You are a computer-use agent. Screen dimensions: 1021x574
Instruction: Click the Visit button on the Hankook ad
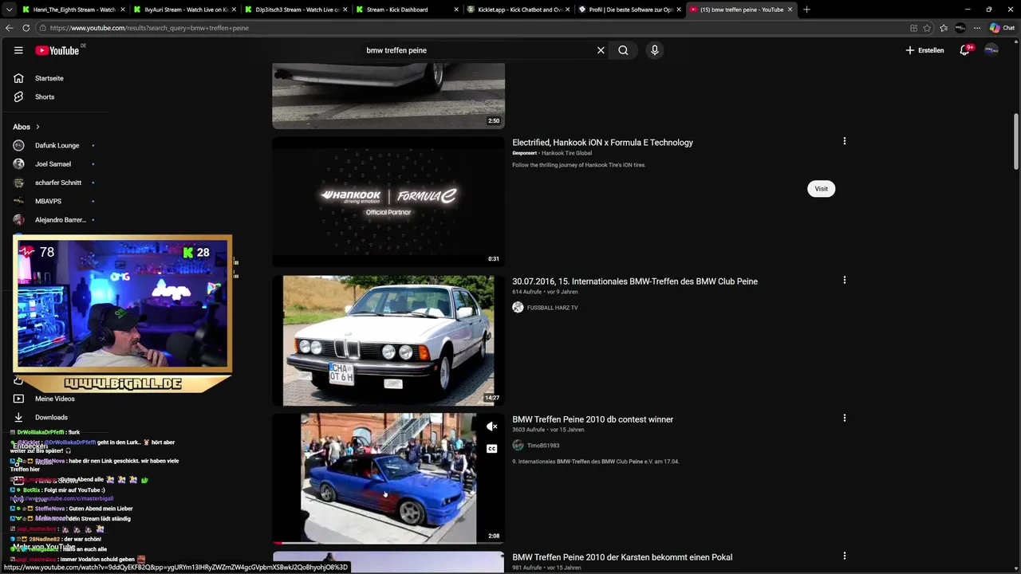(821, 189)
